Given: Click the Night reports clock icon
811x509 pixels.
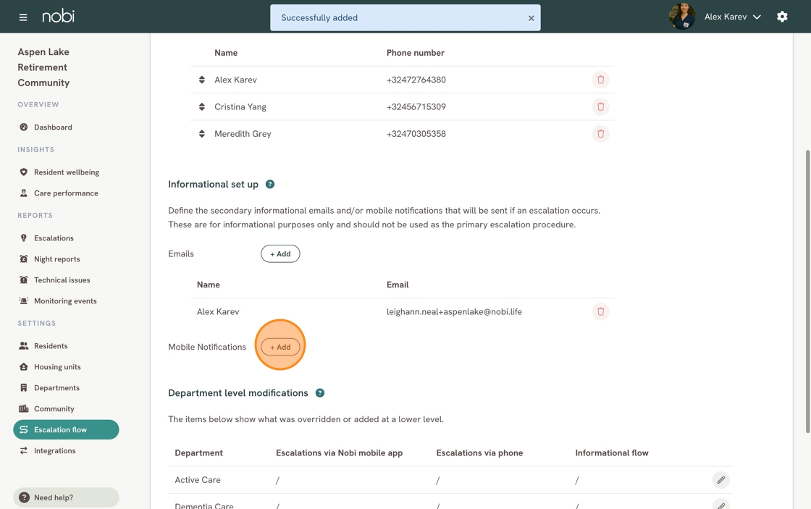Looking at the screenshot, I should tap(24, 259).
